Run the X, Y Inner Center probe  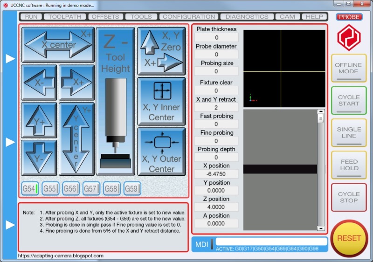(x=161, y=101)
